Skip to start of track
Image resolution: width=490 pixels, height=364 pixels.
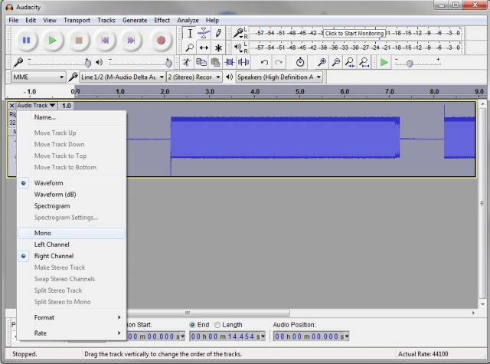pyautogui.click(x=105, y=41)
